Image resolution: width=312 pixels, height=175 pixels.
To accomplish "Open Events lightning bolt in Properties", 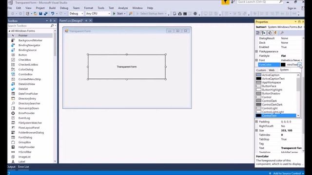I will [x=275, y=33].
